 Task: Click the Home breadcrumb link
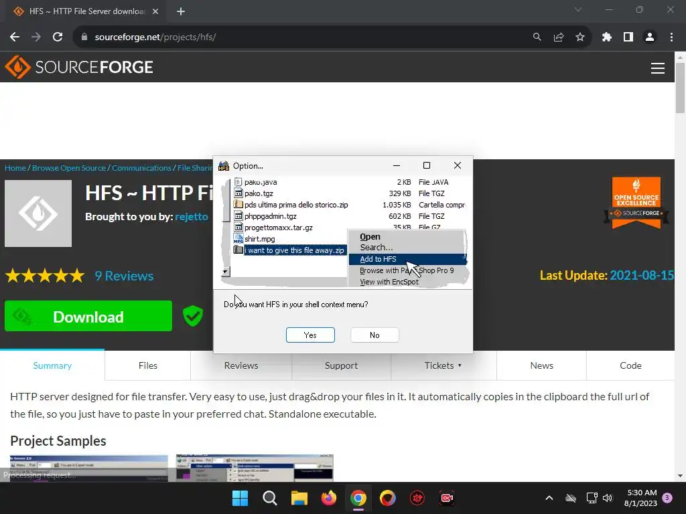pos(15,168)
